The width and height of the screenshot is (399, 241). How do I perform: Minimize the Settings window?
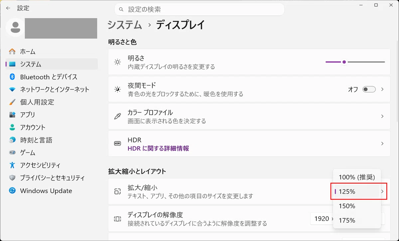pyautogui.click(x=361, y=5)
